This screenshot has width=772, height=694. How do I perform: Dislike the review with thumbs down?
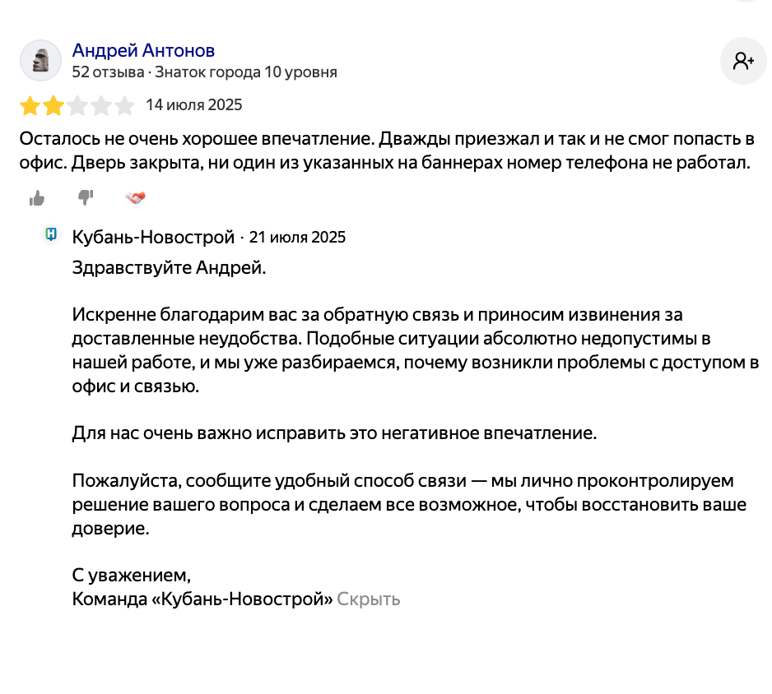pyautogui.click(x=86, y=197)
